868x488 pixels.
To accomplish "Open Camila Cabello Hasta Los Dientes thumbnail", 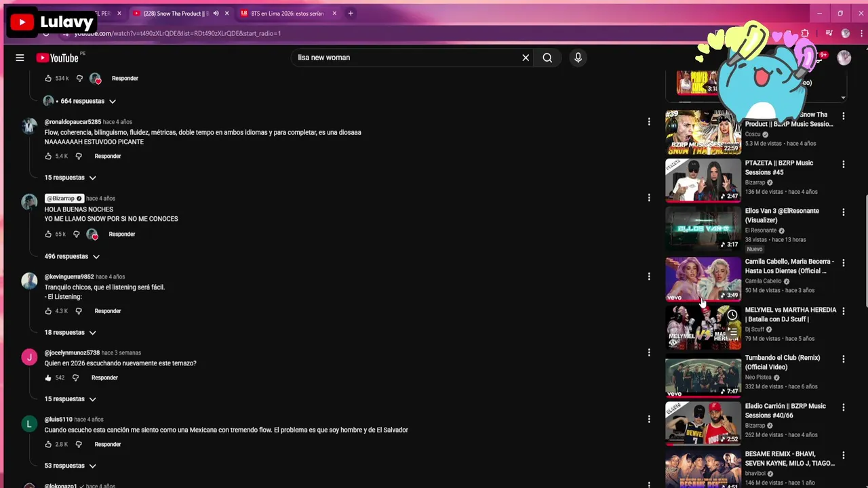I will pyautogui.click(x=703, y=279).
